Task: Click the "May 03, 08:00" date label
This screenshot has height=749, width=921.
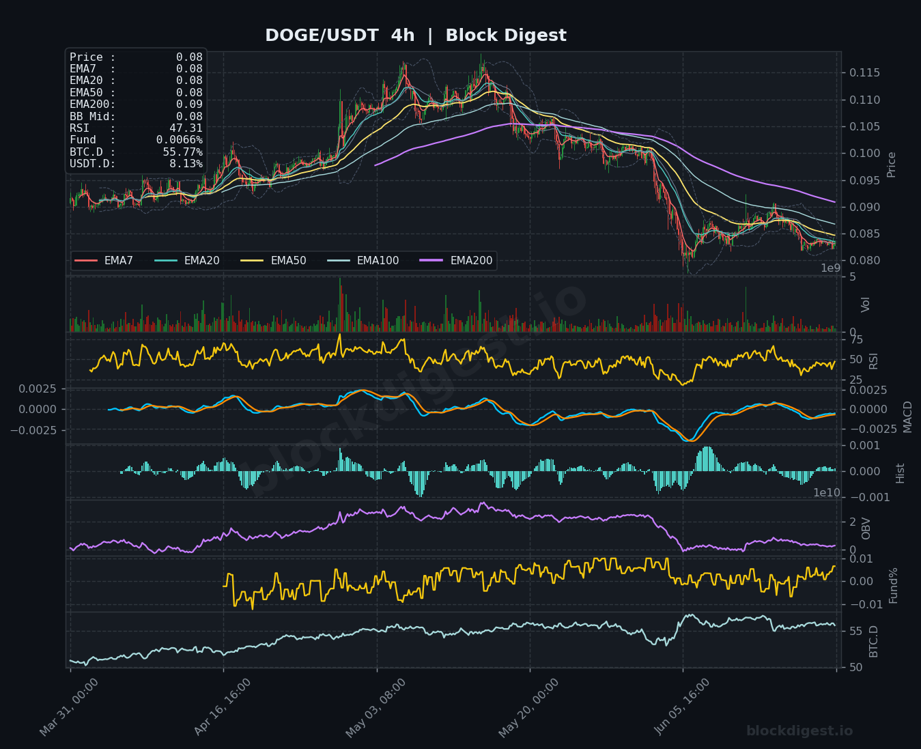Action: 376,708
